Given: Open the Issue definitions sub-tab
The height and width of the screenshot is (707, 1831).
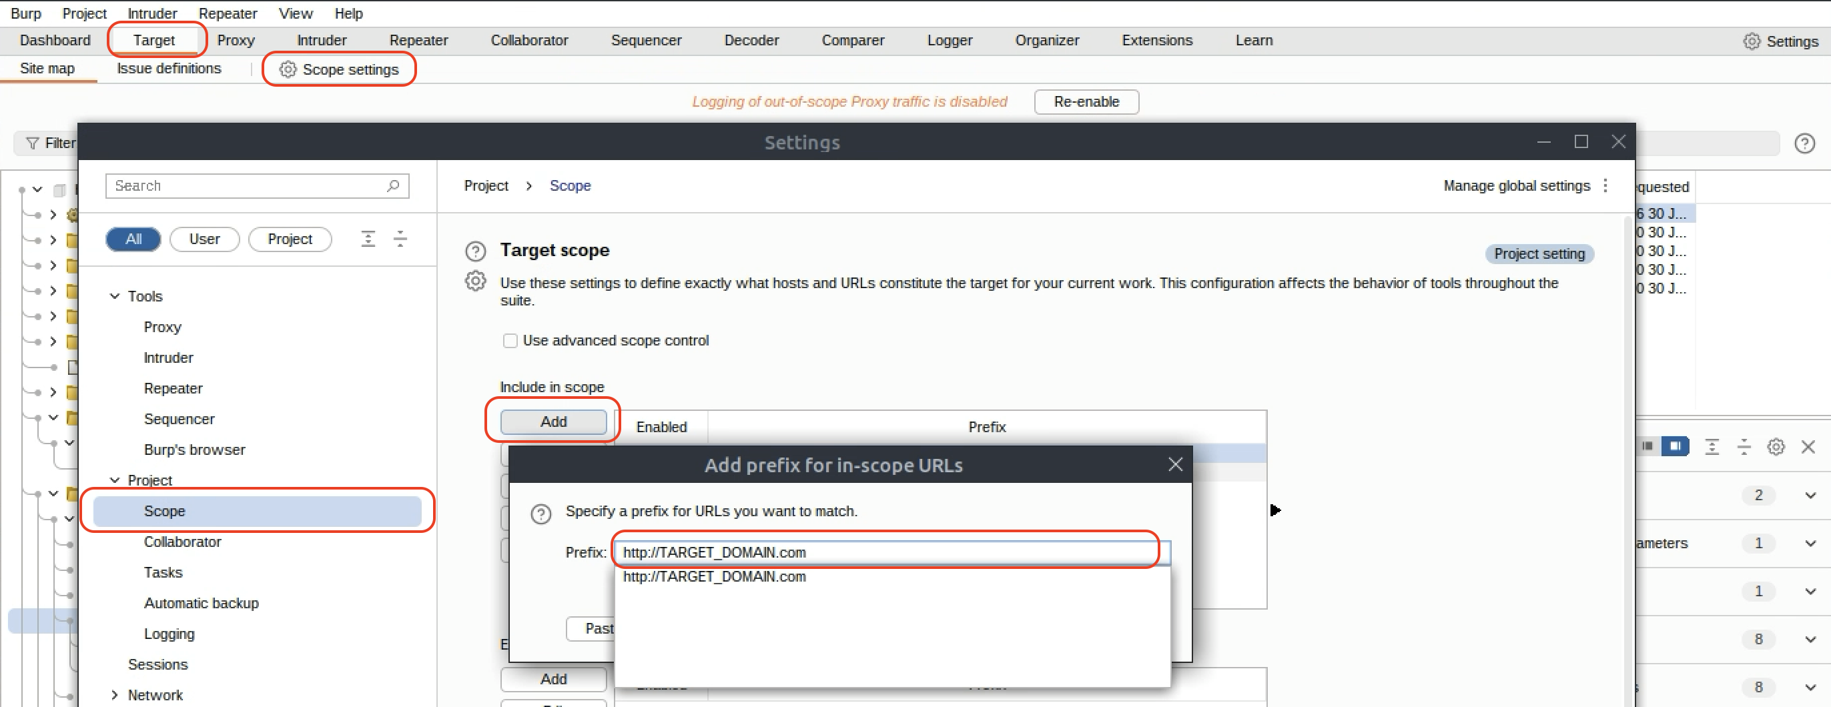Looking at the screenshot, I should (x=168, y=69).
